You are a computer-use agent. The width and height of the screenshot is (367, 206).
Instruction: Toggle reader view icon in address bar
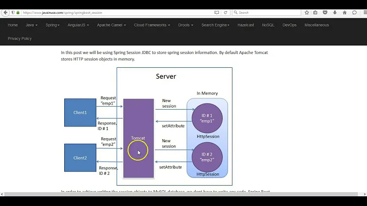(x=217, y=12)
